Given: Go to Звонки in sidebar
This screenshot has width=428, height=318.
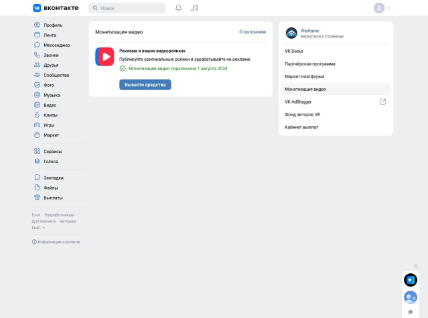Looking at the screenshot, I should coord(50,55).
